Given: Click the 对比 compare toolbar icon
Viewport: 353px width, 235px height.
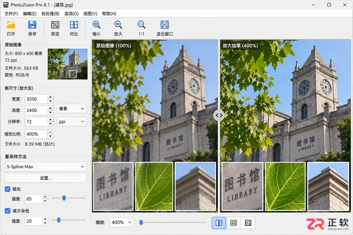Looking at the screenshot, I should [74, 28].
